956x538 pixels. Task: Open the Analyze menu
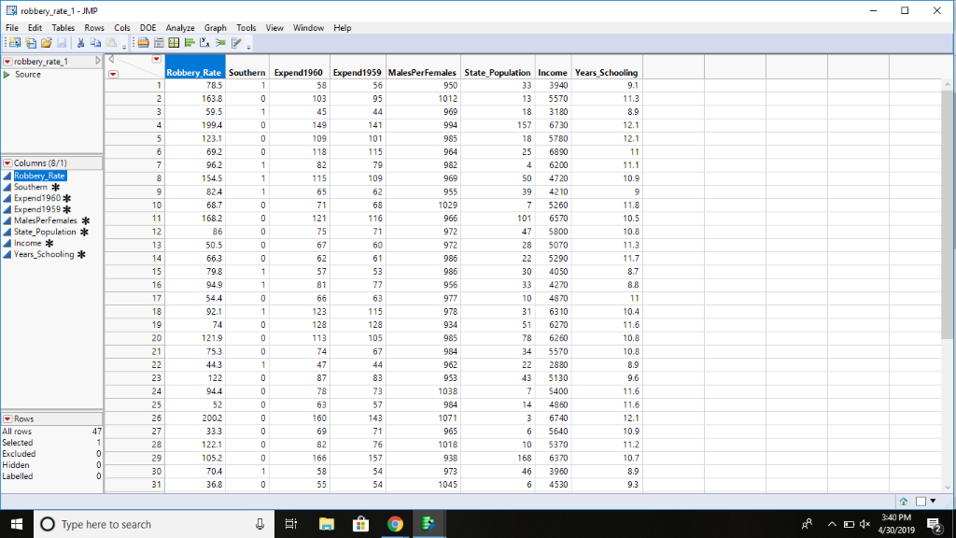click(179, 27)
